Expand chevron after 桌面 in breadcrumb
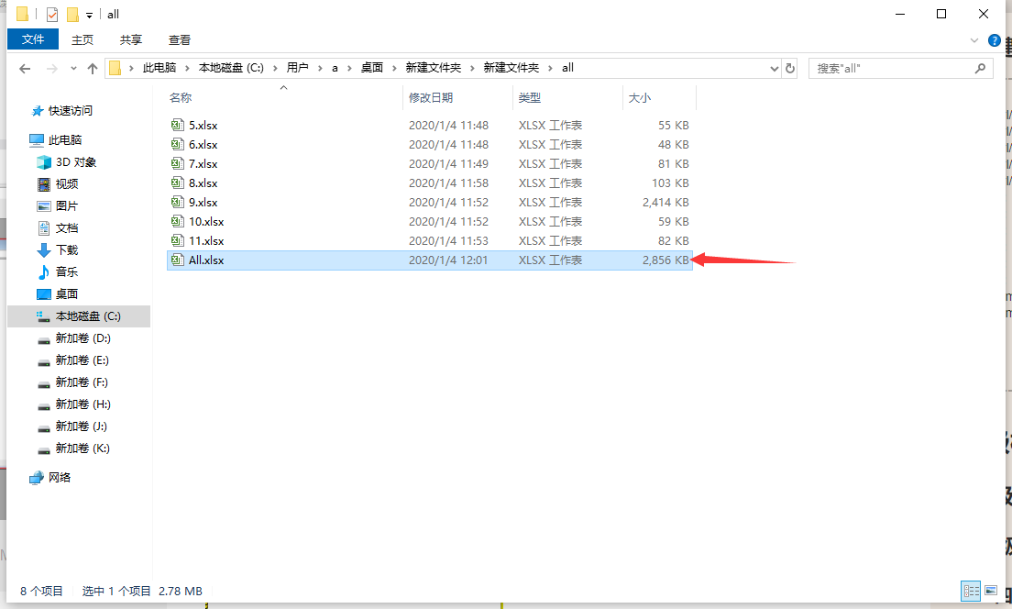Image resolution: width=1012 pixels, height=609 pixels. point(394,68)
